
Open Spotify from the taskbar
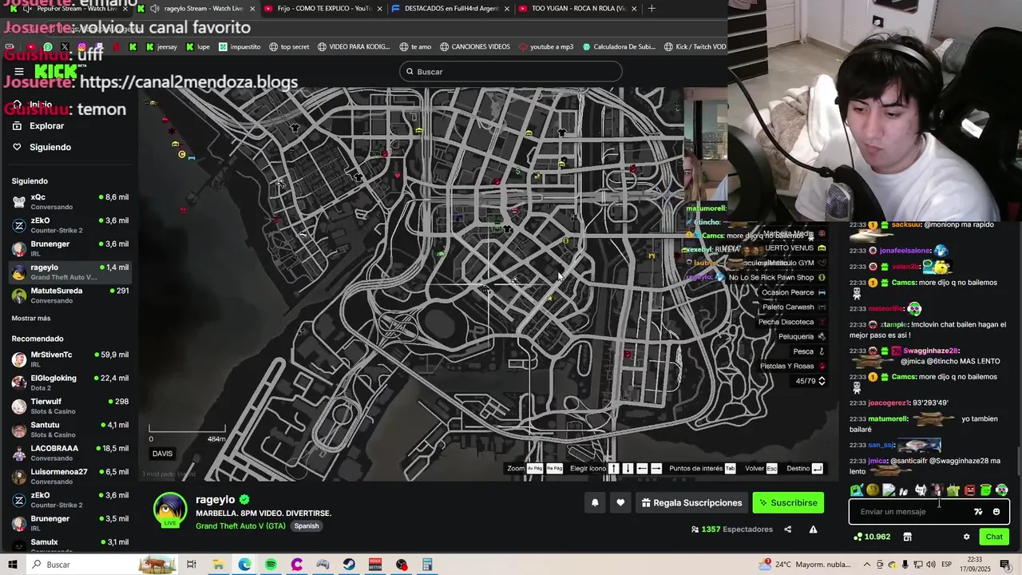[271, 565]
